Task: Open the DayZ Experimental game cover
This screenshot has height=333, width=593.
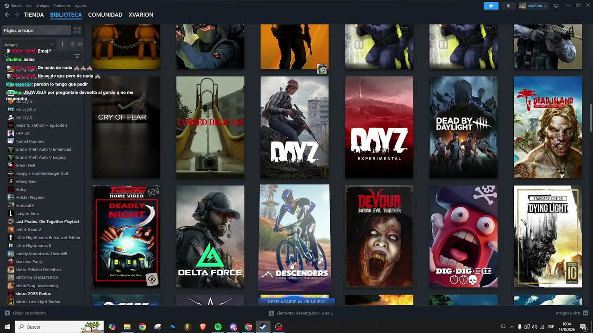Action: click(379, 127)
